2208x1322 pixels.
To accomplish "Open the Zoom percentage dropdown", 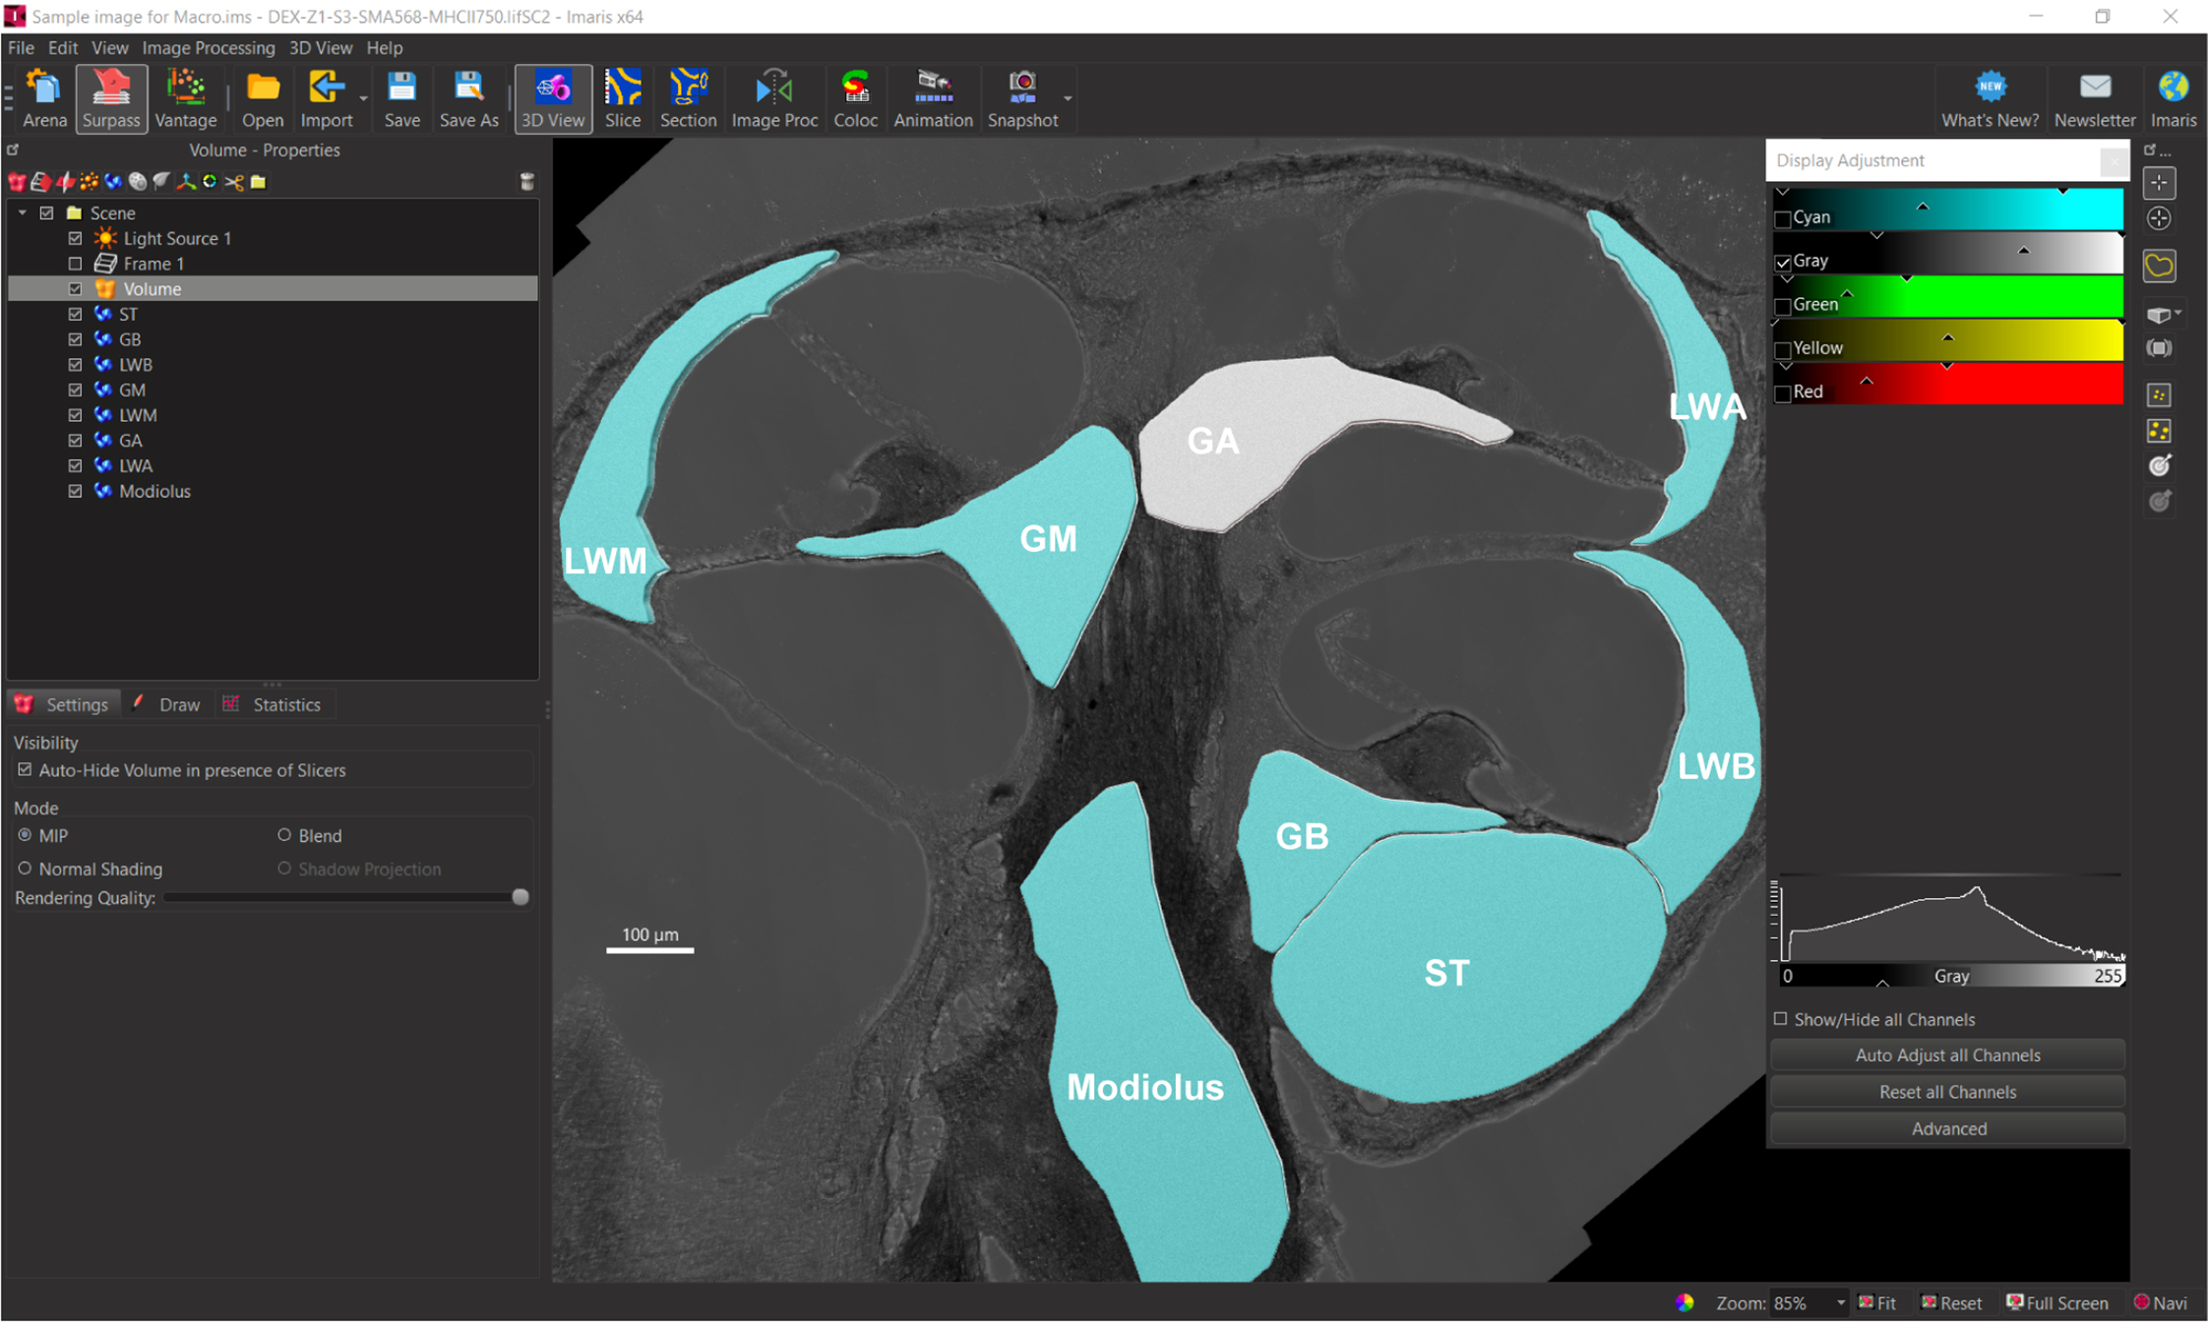I will 1840,1302.
